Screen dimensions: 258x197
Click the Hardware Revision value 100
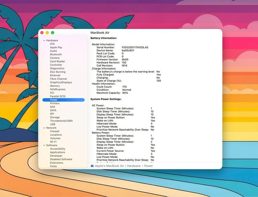click(124, 62)
